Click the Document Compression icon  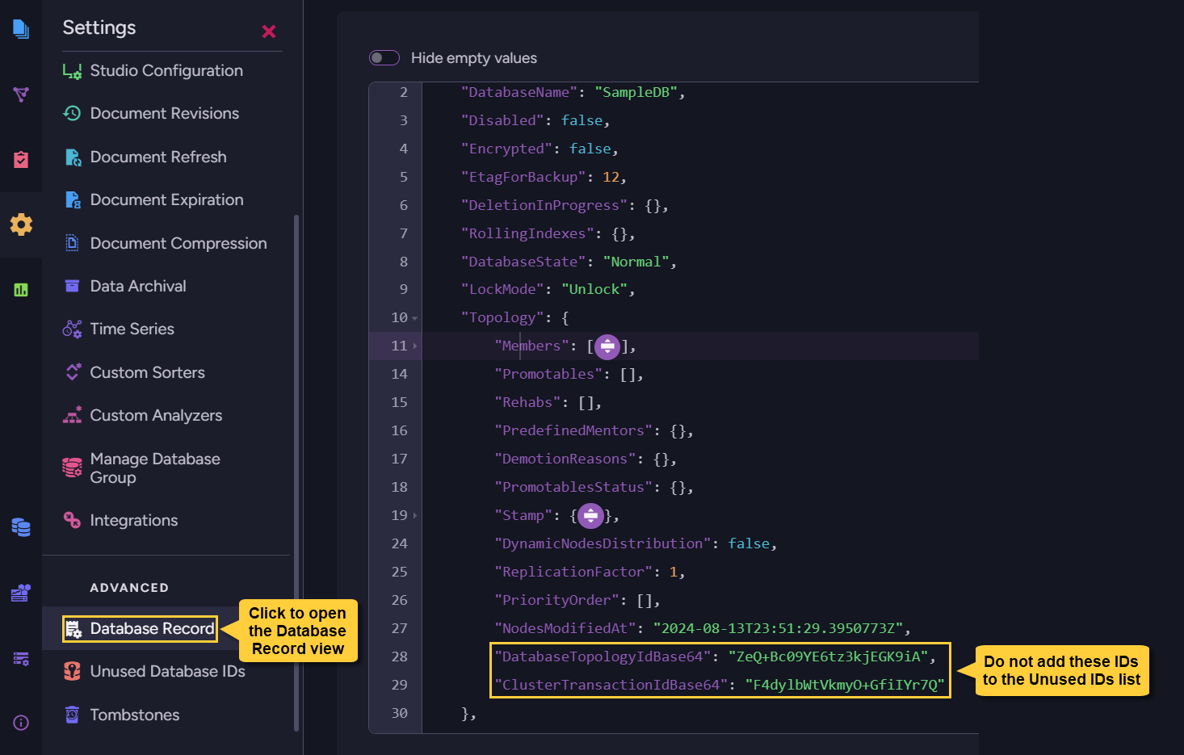[72, 243]
